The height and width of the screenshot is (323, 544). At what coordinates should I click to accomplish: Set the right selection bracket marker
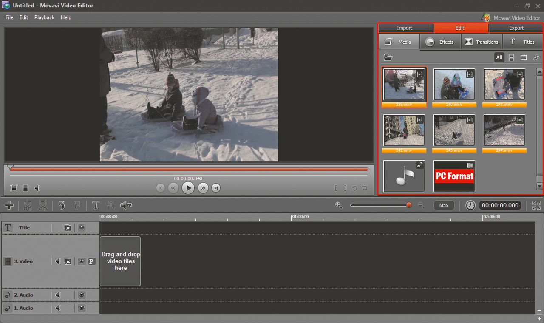pos(345,188)
